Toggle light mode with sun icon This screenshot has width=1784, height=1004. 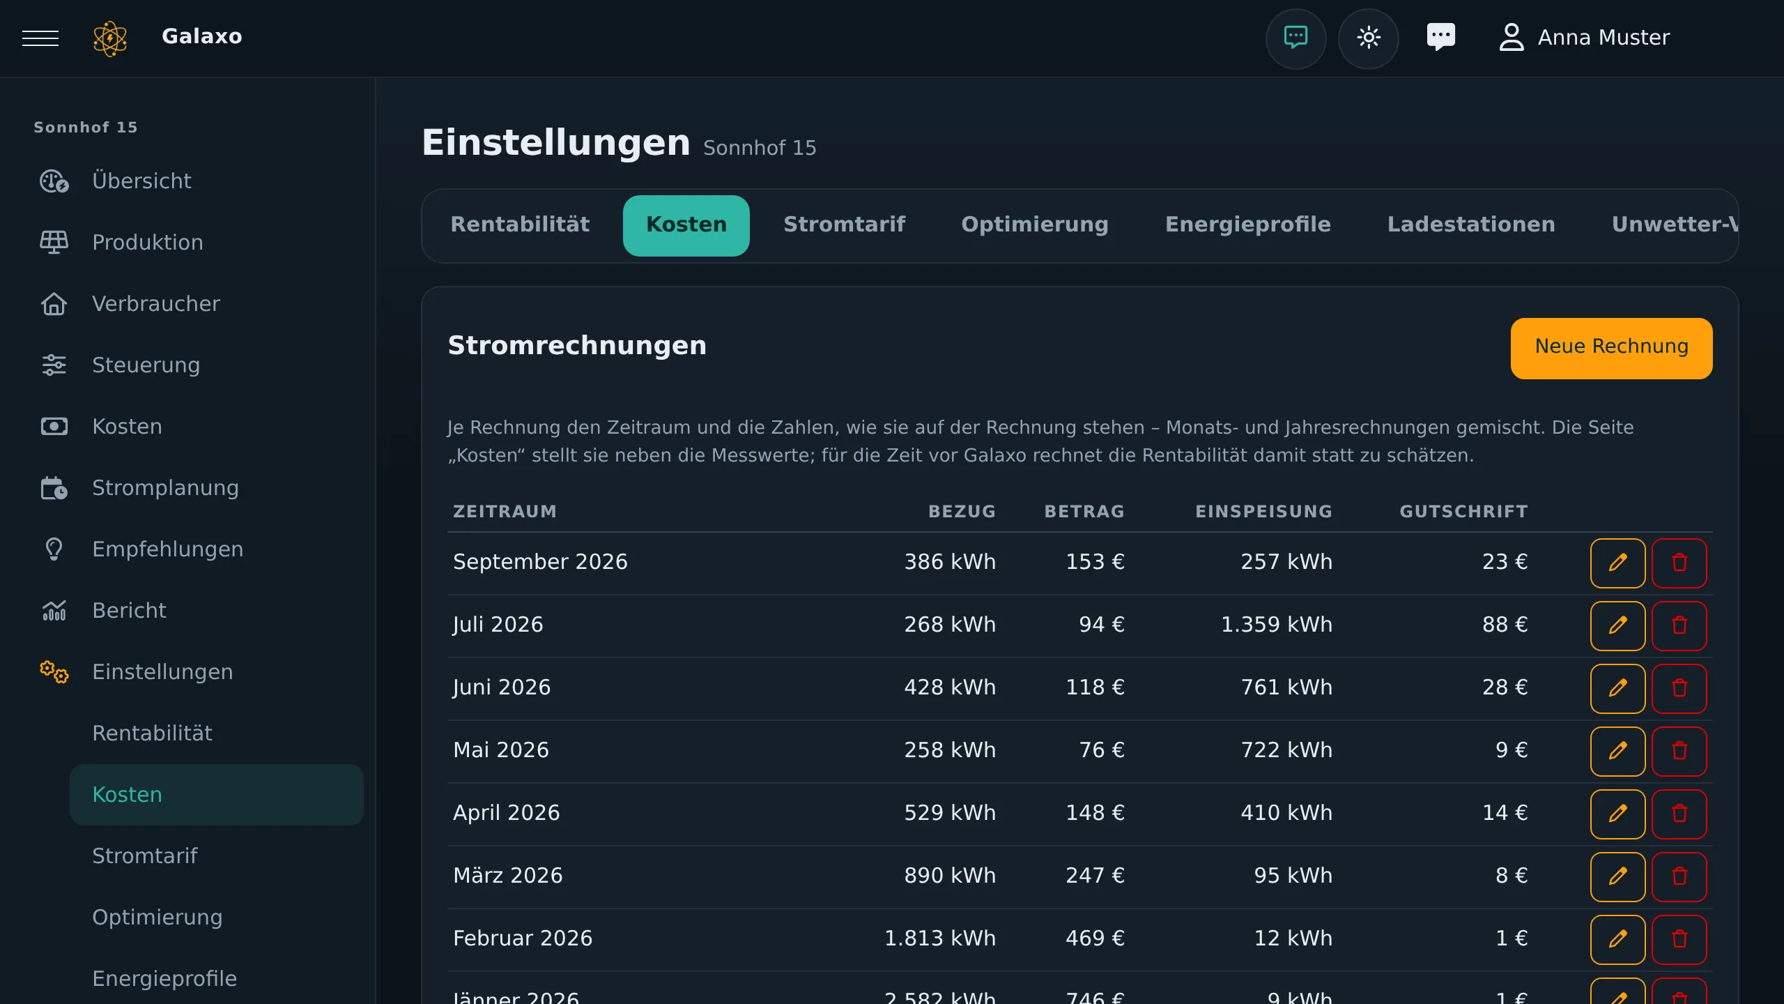[1368, 38]
